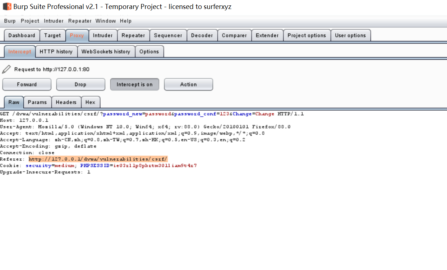This screenshot has height=270, width=447.
Task: Click the User-Agent header line
Action: coord(145,127)
